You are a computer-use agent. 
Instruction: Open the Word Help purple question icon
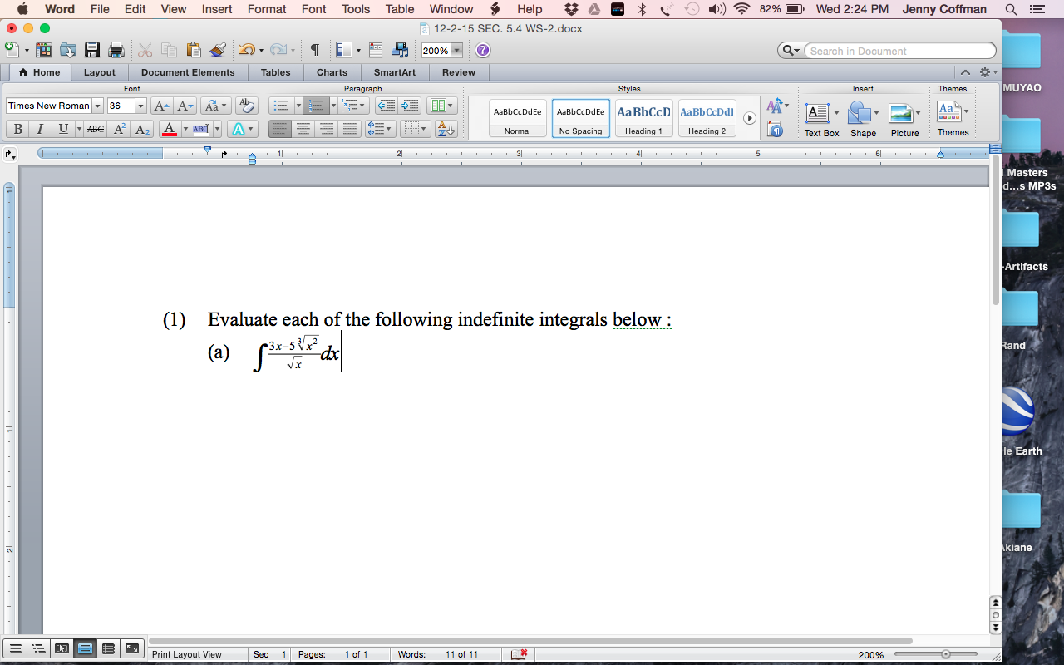click(x=483, y=51)
